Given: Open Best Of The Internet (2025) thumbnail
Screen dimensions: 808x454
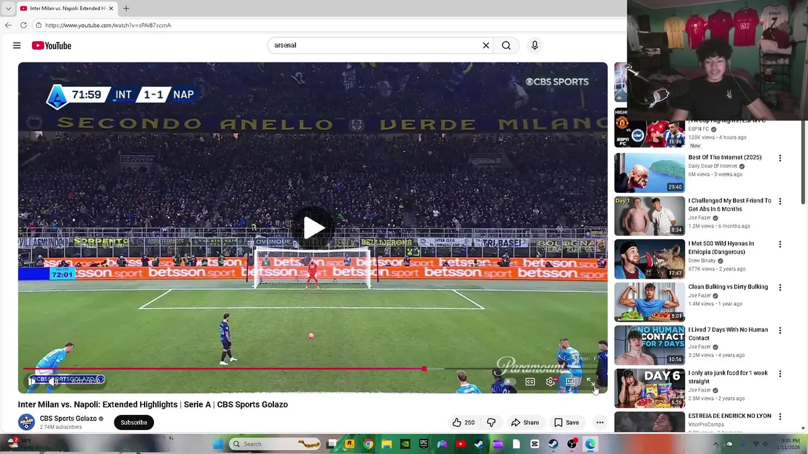Looking at the screenshot, I should coord(650,173).
